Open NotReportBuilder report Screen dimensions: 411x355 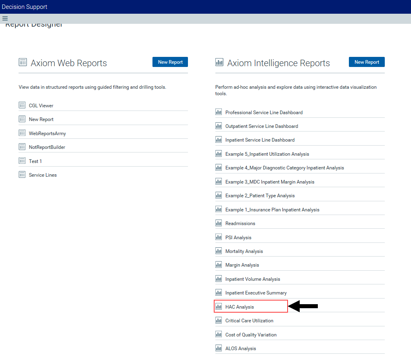pyautogui.click(x=47, y=147)
